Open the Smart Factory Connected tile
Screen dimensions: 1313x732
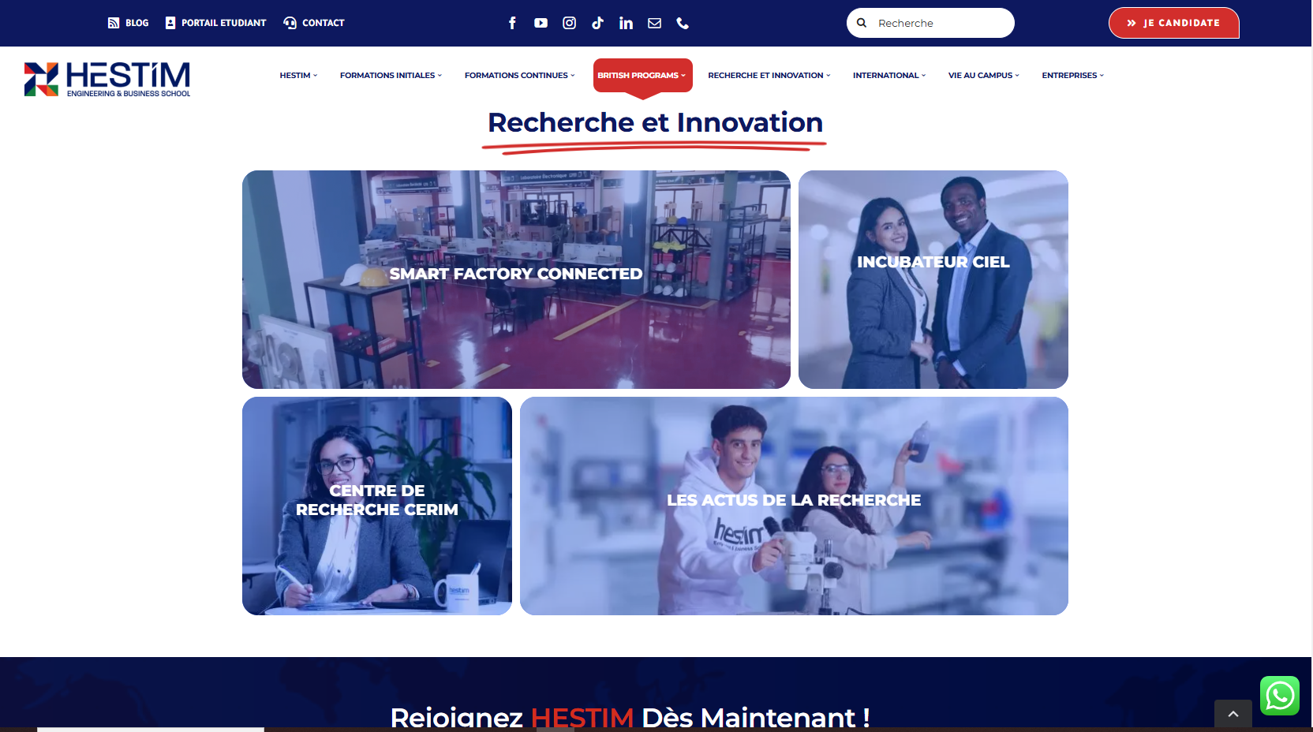click(516, 279)
